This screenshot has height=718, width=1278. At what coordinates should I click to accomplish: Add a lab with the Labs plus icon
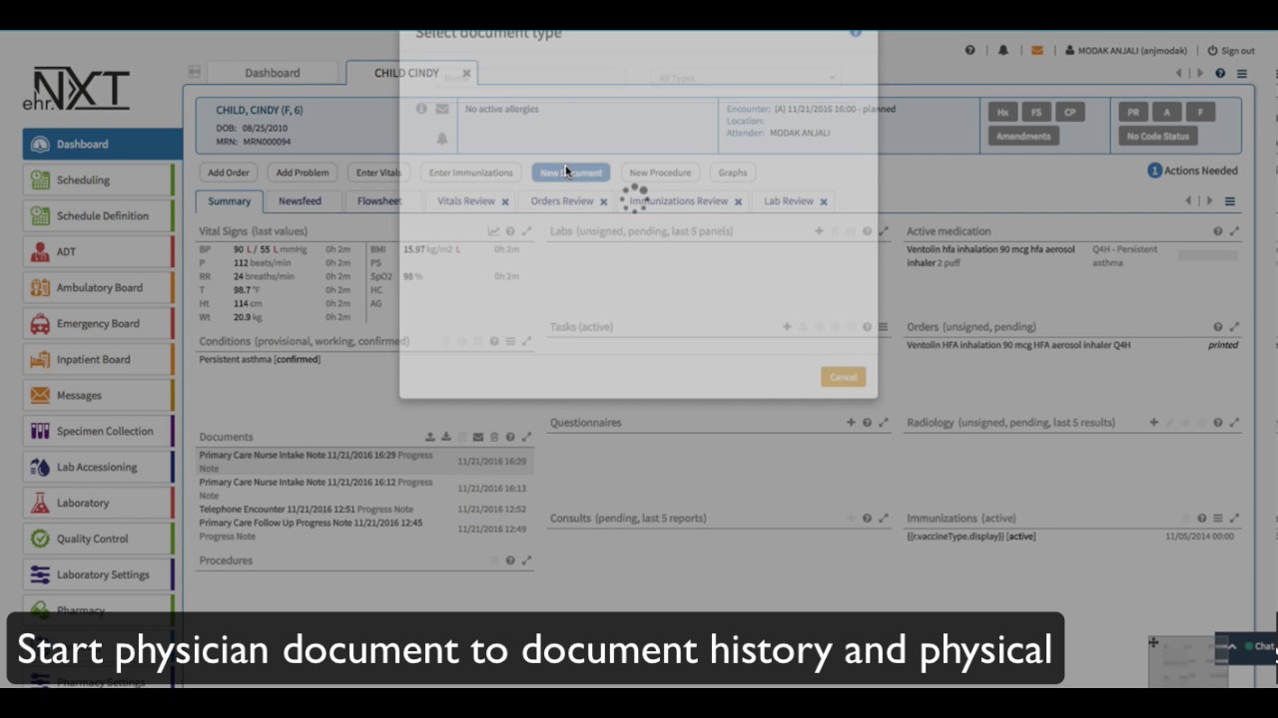[819, 231]
